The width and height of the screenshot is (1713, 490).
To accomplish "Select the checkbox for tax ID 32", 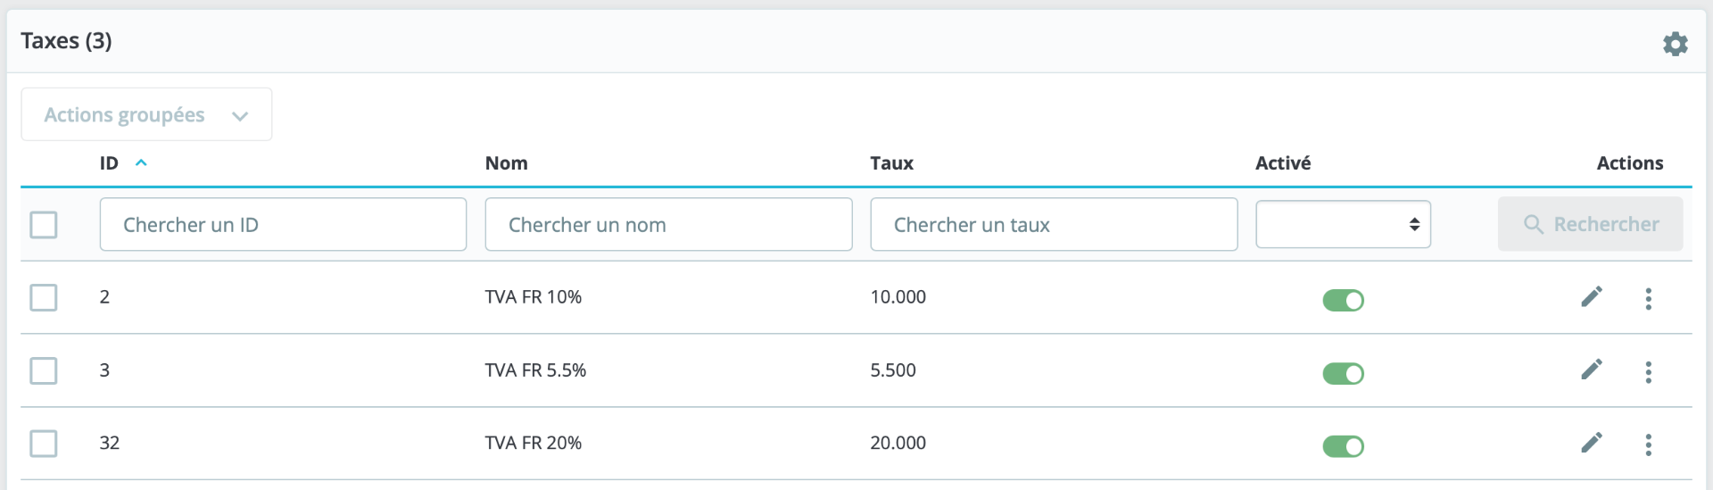I will pos(44,444).
